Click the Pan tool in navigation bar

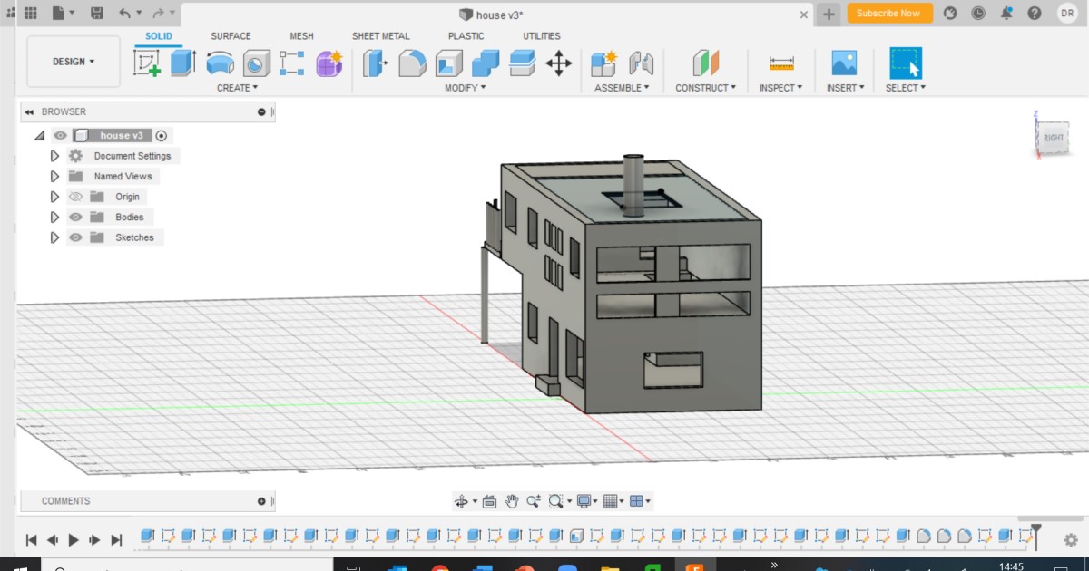[510, 500]
